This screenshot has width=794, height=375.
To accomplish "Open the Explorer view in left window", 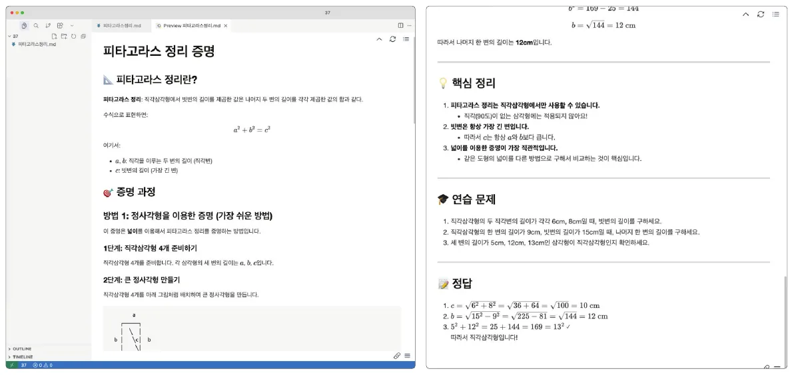I will (x=24, y=25).
